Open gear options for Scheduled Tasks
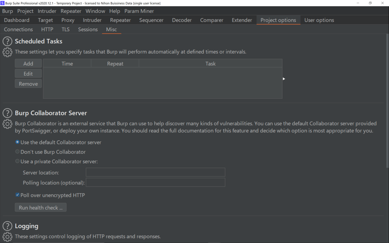 coord(7,52)
